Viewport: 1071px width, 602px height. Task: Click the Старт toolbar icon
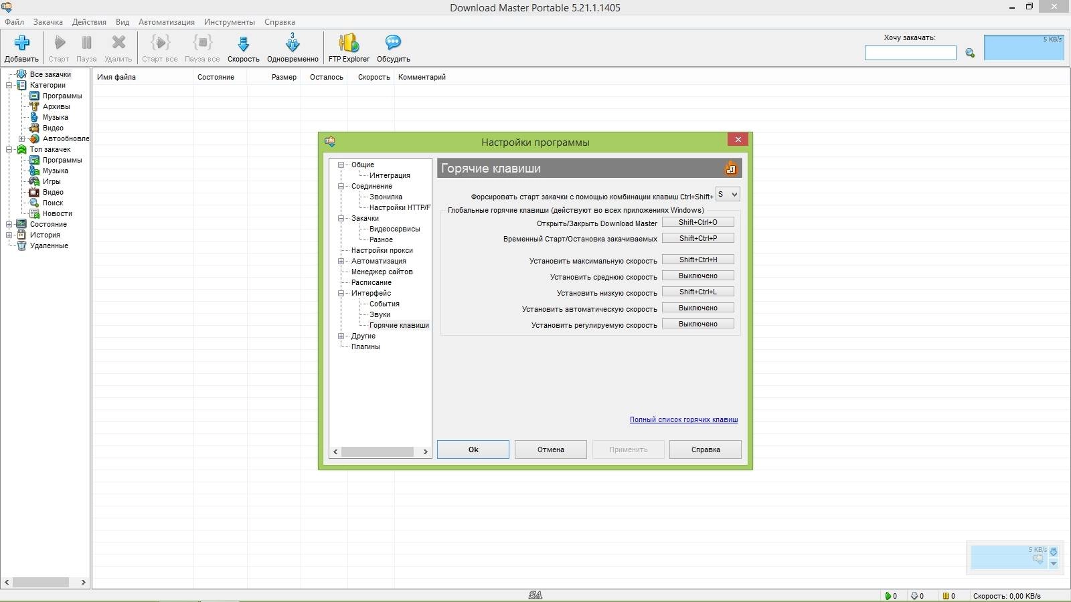pyautogui.click(x=60, y=43)
